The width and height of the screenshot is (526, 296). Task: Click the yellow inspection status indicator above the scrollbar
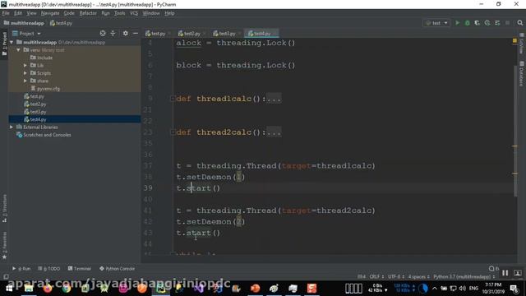click(x=514, y=40)
